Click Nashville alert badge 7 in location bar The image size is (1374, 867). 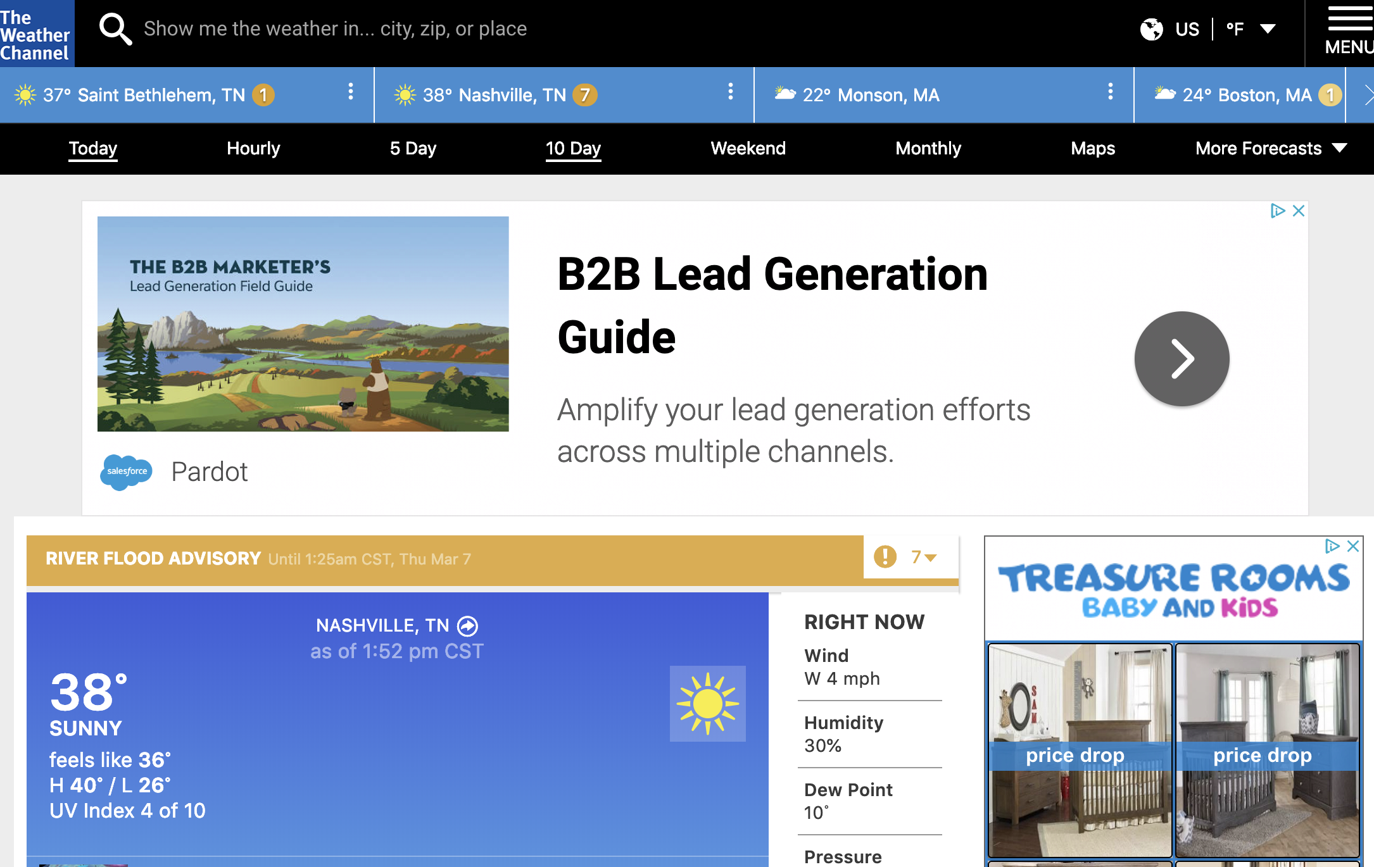point(585,95)
